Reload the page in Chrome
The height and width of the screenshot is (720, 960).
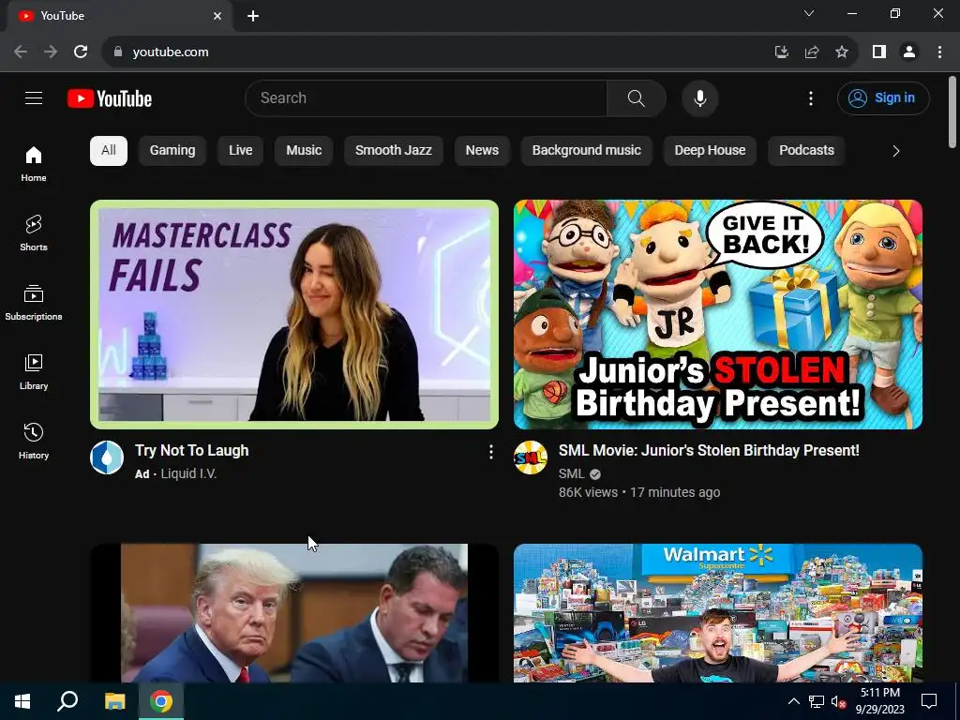(x=81, y=52)
